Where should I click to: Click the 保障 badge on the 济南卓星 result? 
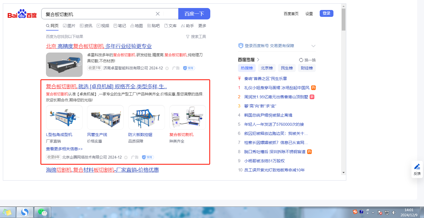189,68
